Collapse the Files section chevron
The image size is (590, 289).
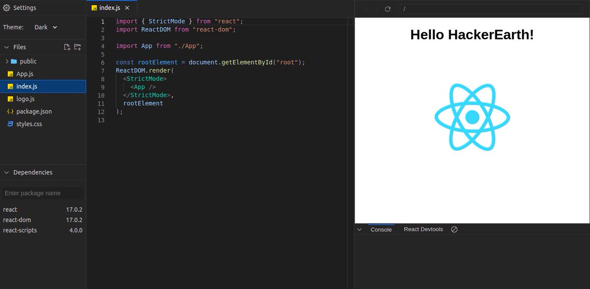(6, 47)
